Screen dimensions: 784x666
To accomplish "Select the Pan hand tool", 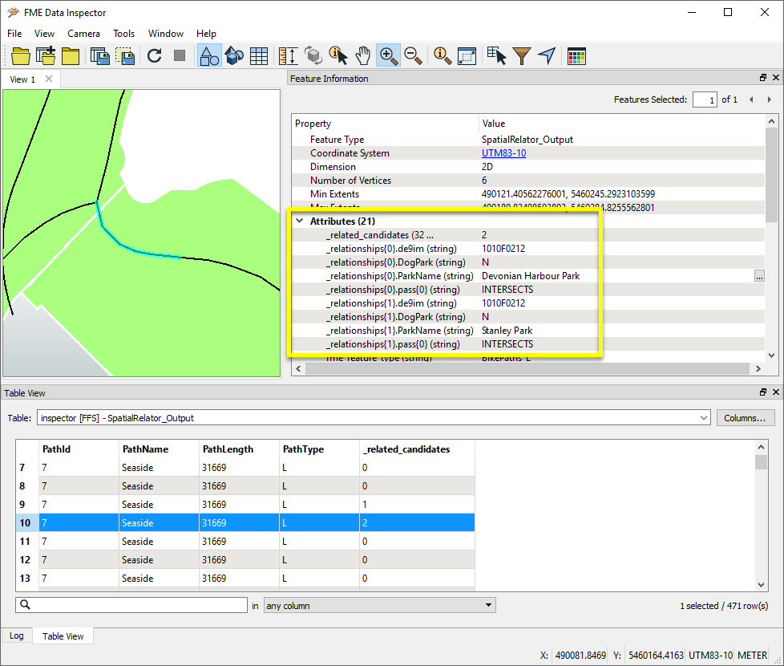I will 363,55.
